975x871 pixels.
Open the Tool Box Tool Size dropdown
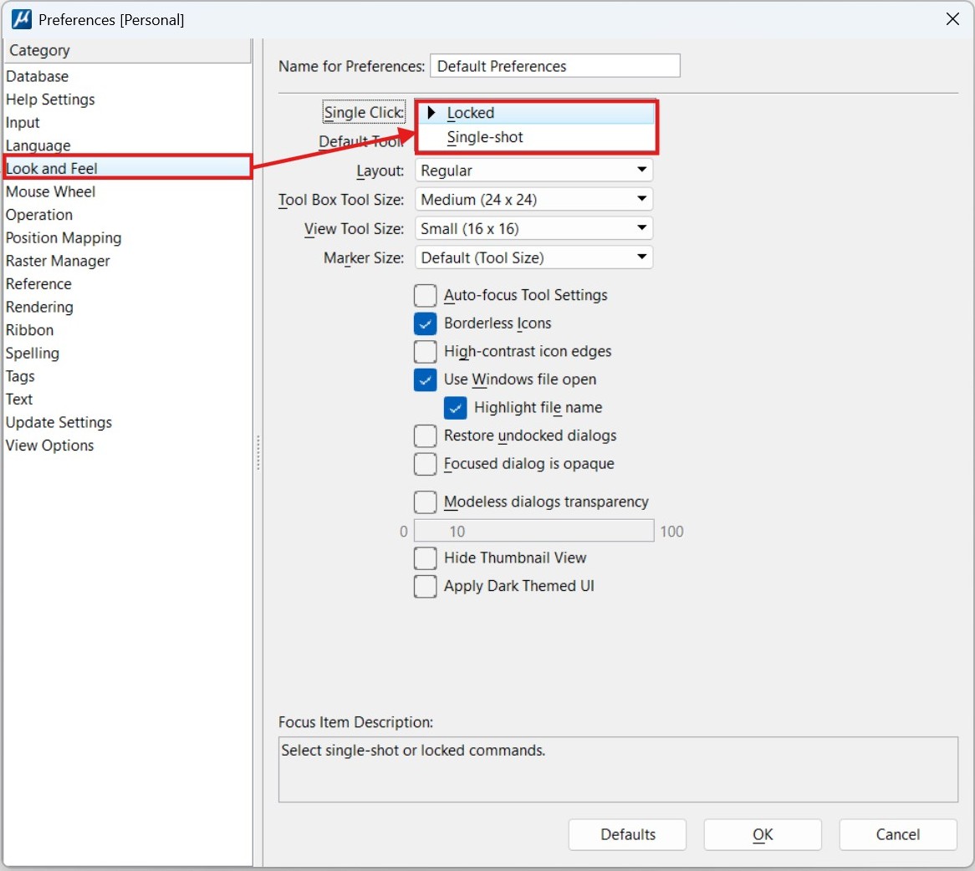(533, 200)
